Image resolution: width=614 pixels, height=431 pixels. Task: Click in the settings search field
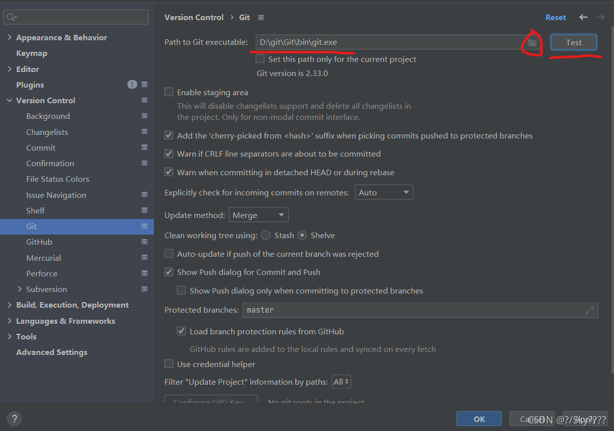tap(76, 17)
